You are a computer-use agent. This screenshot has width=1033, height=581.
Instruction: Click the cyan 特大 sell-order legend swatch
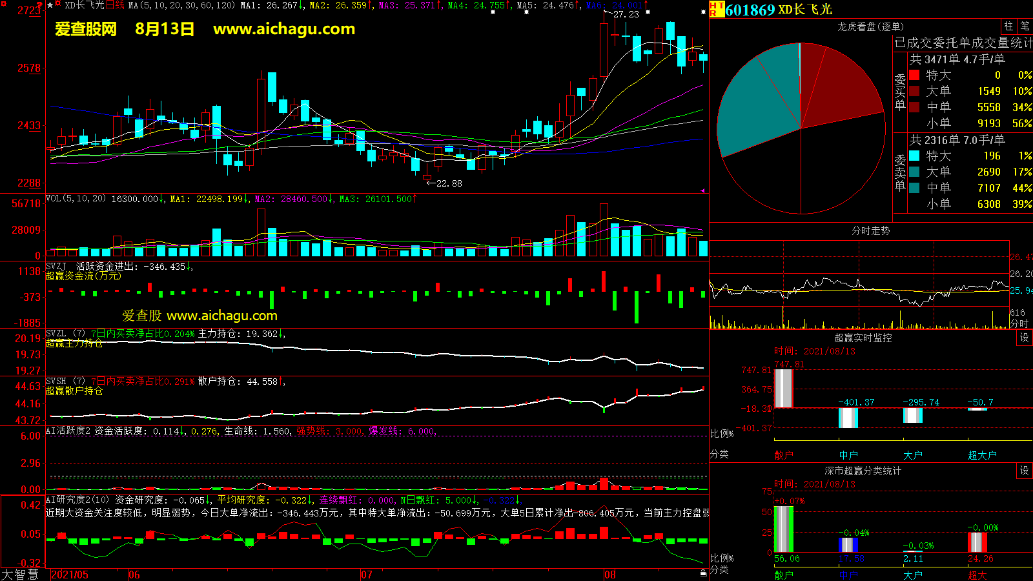914,156
